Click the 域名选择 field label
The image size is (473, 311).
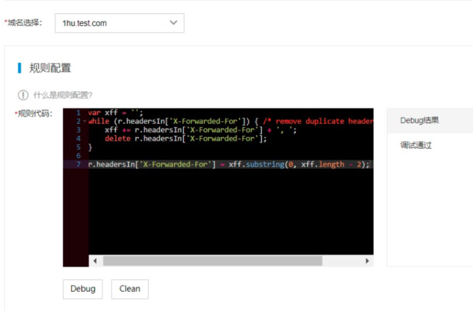tap(23, 23)
